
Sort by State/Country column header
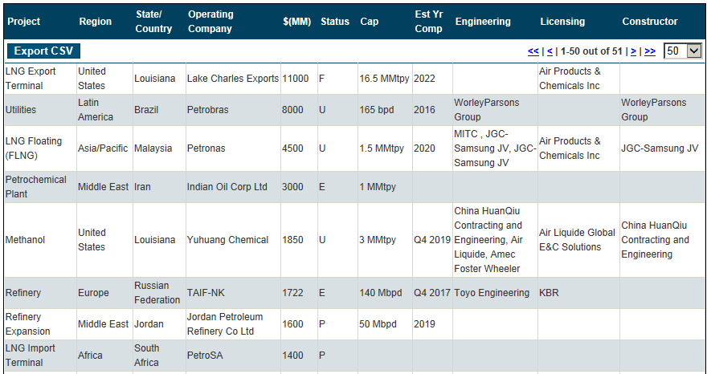(x=153, y=22)
